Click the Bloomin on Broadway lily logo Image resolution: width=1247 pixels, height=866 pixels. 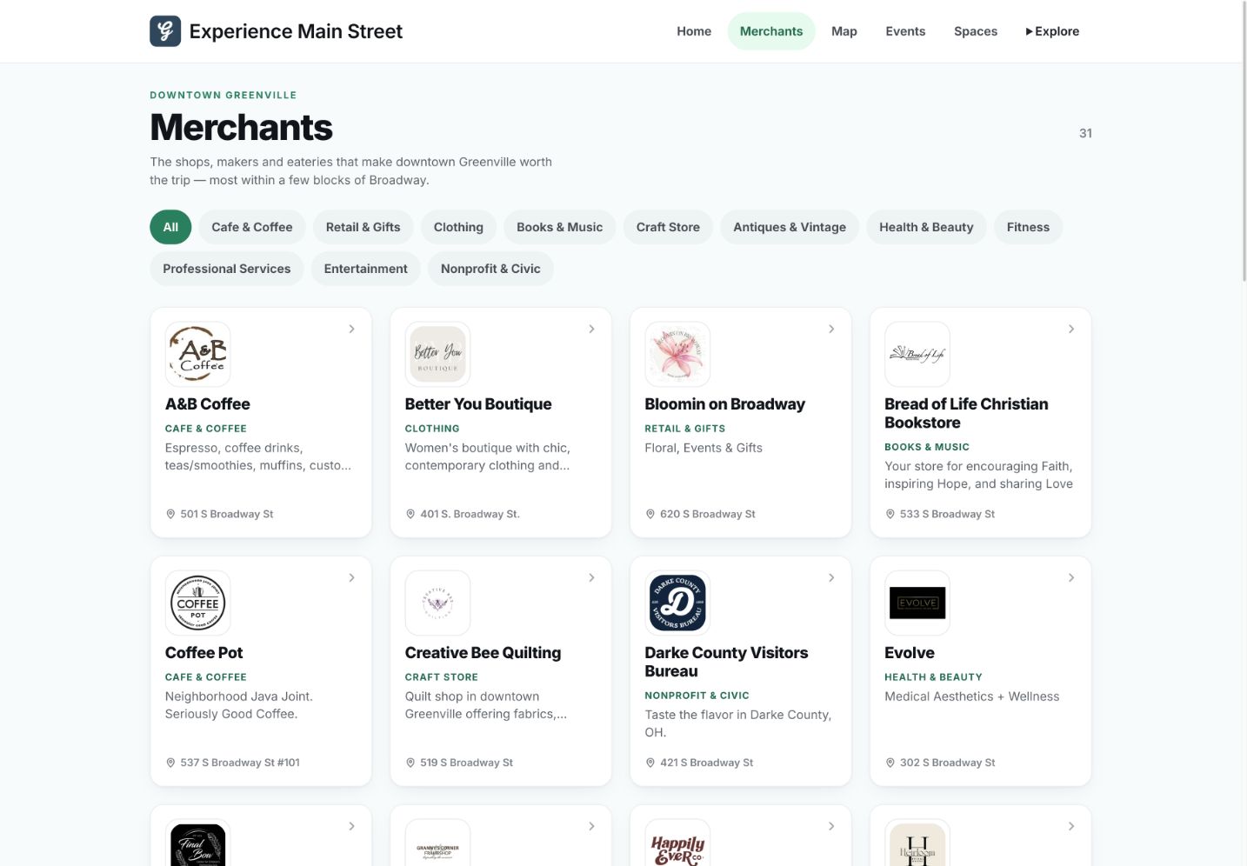point(677,354)
